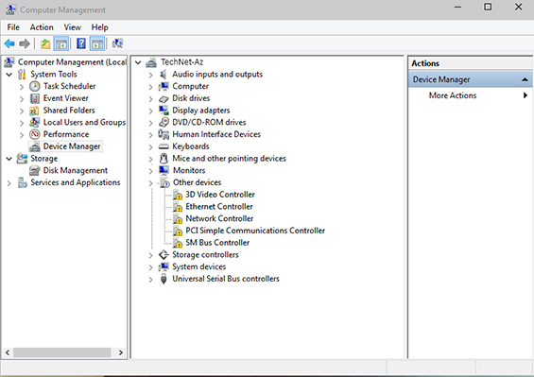Click the right scroll arrow in console tree

click(x=121, y=352)
